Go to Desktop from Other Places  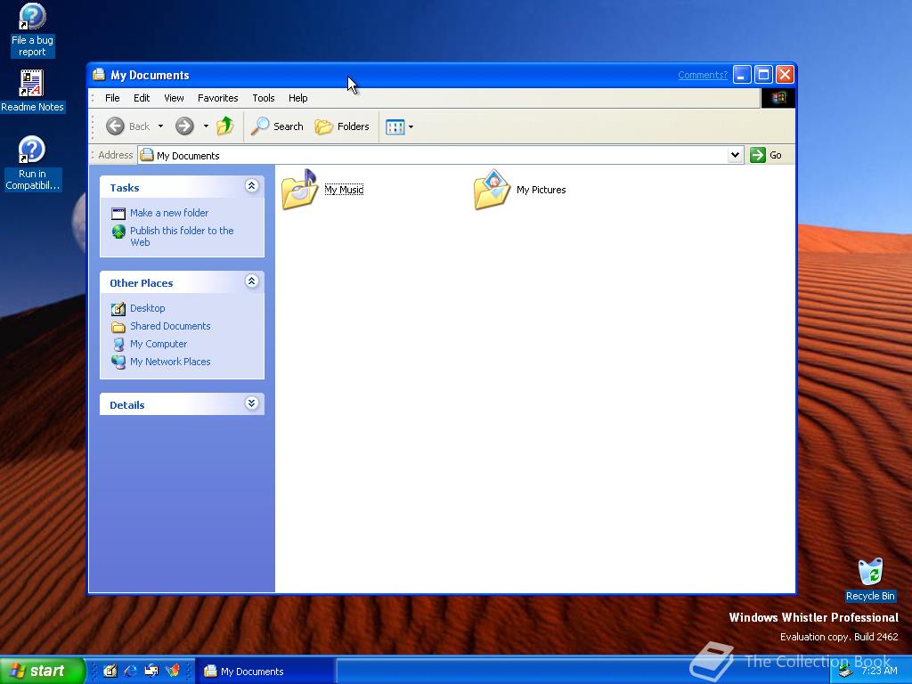tap(148, 308)
